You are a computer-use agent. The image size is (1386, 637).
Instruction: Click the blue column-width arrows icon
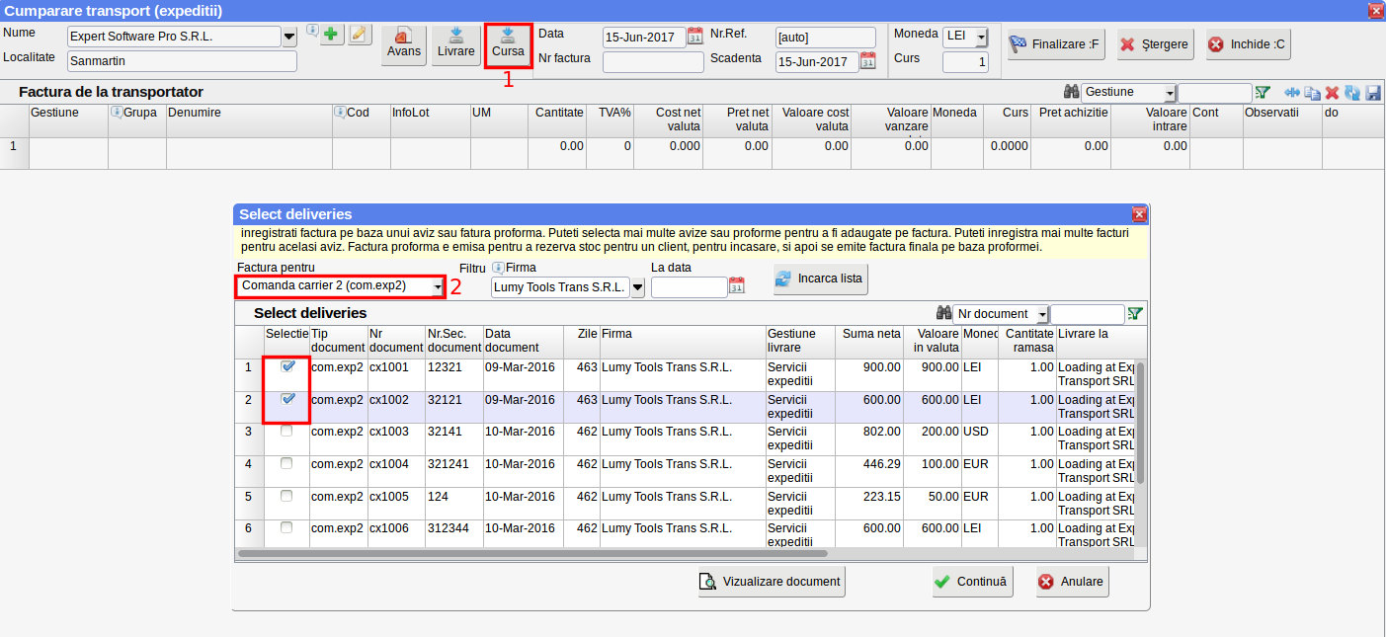(1292, 93)
